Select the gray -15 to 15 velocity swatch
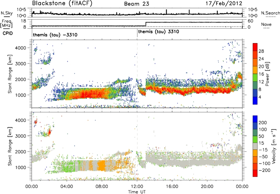This screenshot has width=280, height=194. pyautogui.click(x=255, y=146)
